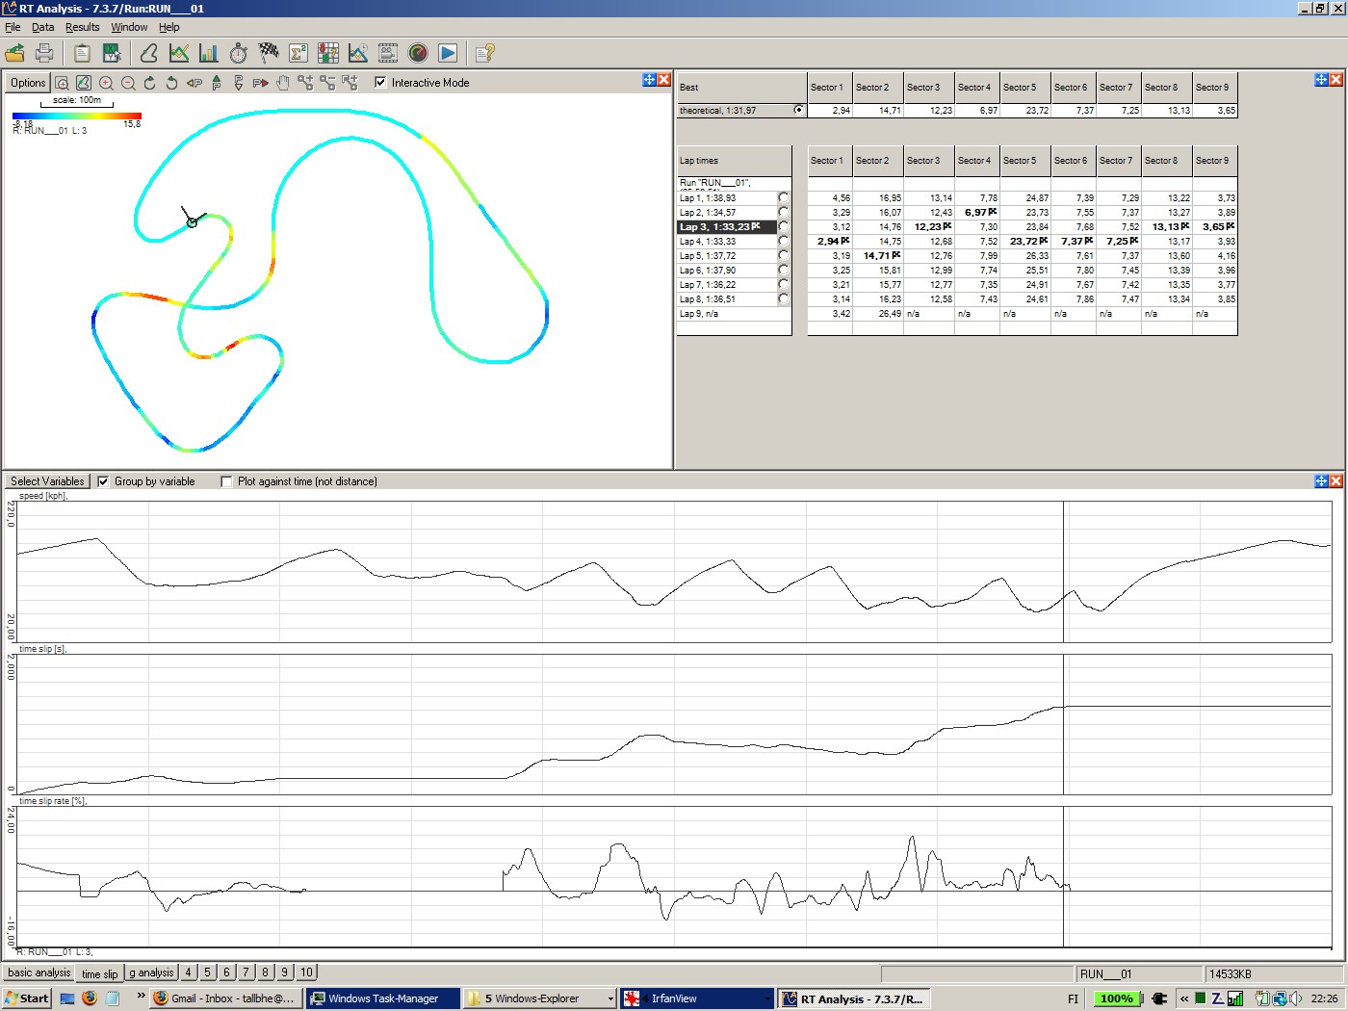This screenshot has width=1348, height=1011.
Task: Select the Lap 4 radio button
Action: 784,241
